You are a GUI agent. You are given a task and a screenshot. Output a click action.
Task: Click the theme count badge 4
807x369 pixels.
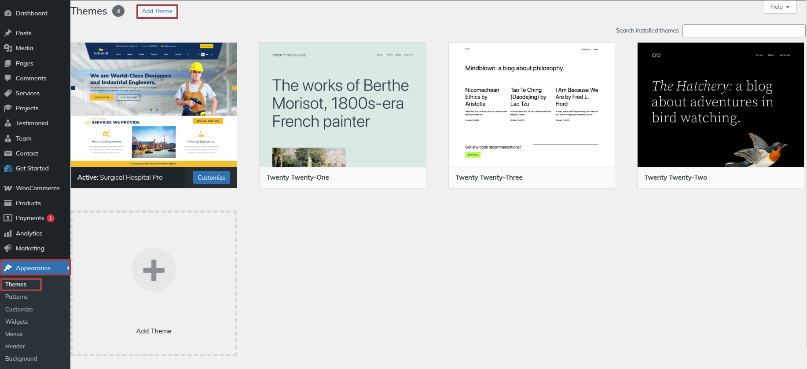click(x=118, y=11)
